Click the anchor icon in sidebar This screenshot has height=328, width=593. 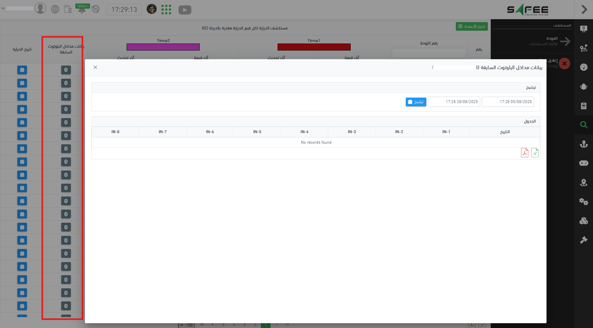pyautogui.click(x=583, y=144)
